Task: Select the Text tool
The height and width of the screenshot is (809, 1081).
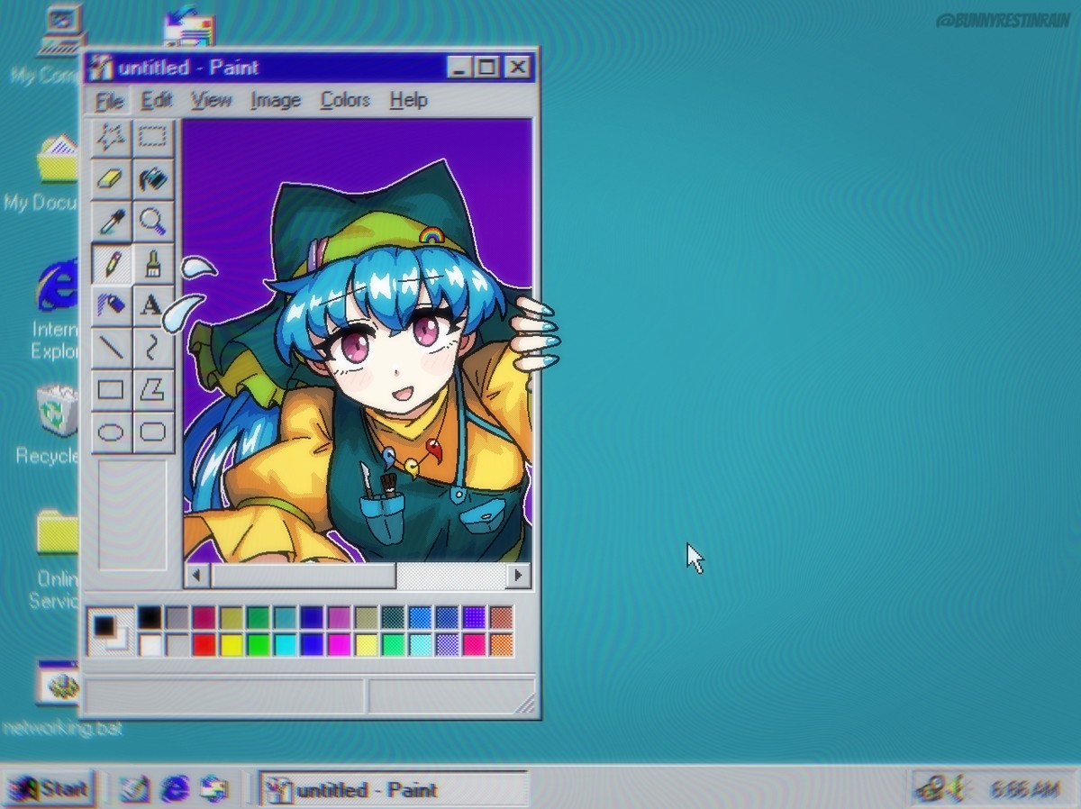Action: 153,305
